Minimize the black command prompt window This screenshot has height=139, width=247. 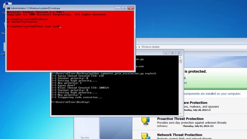tap(166, 53)
